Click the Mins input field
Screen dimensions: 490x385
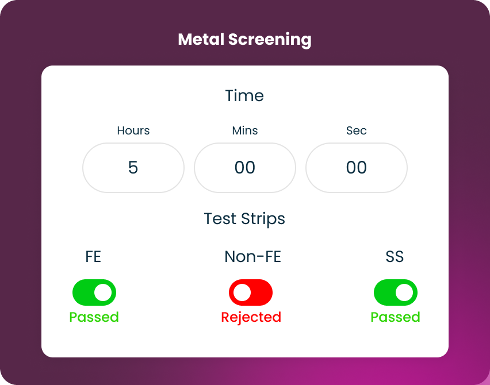245,168
